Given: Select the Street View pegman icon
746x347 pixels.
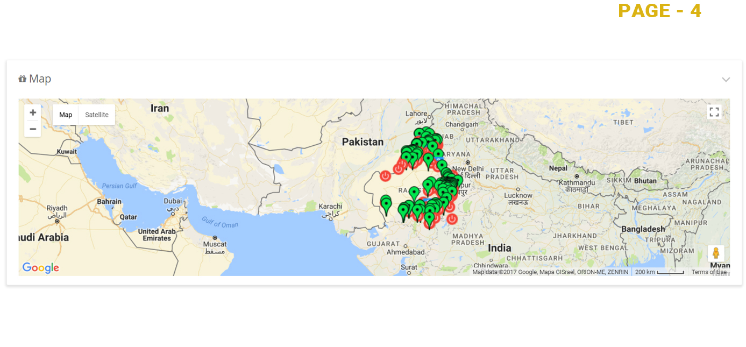Looking at the screenshot, I should point(715,253).
